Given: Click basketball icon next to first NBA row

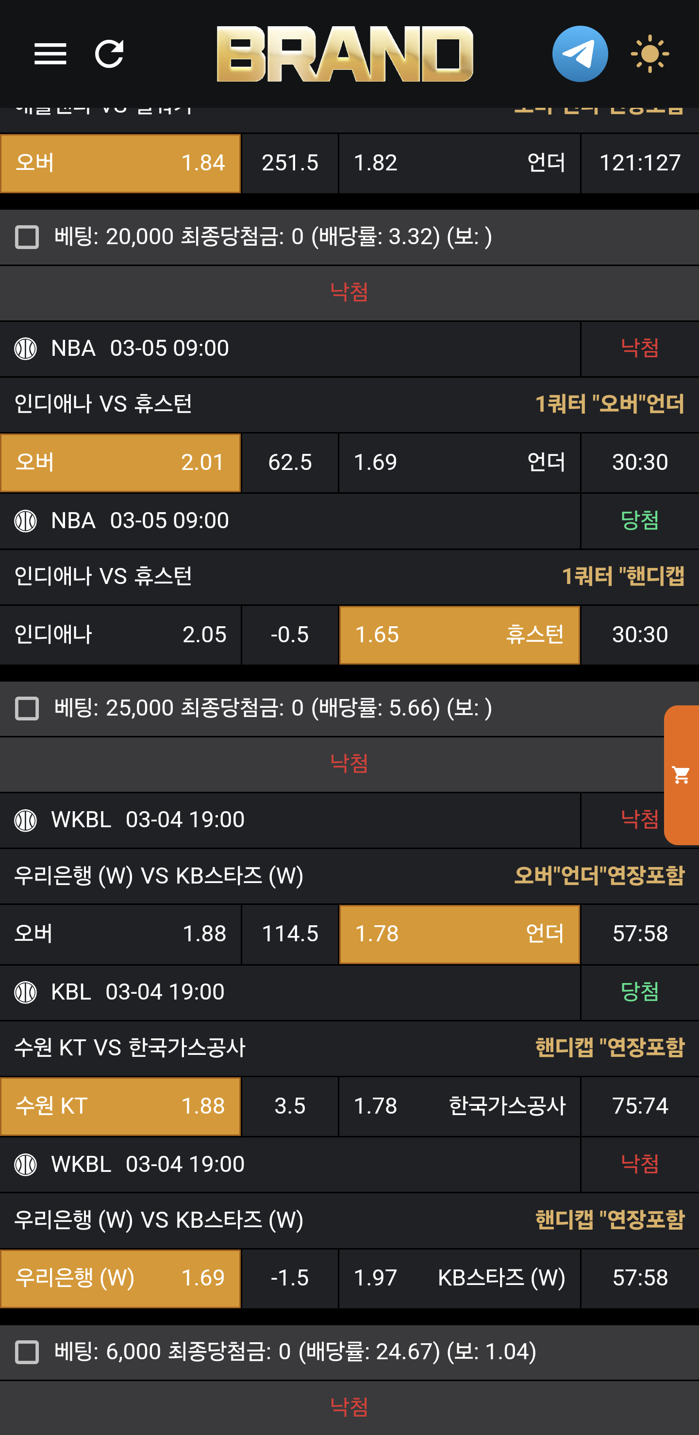Looking at the screenshot, I should coord(26,349).
